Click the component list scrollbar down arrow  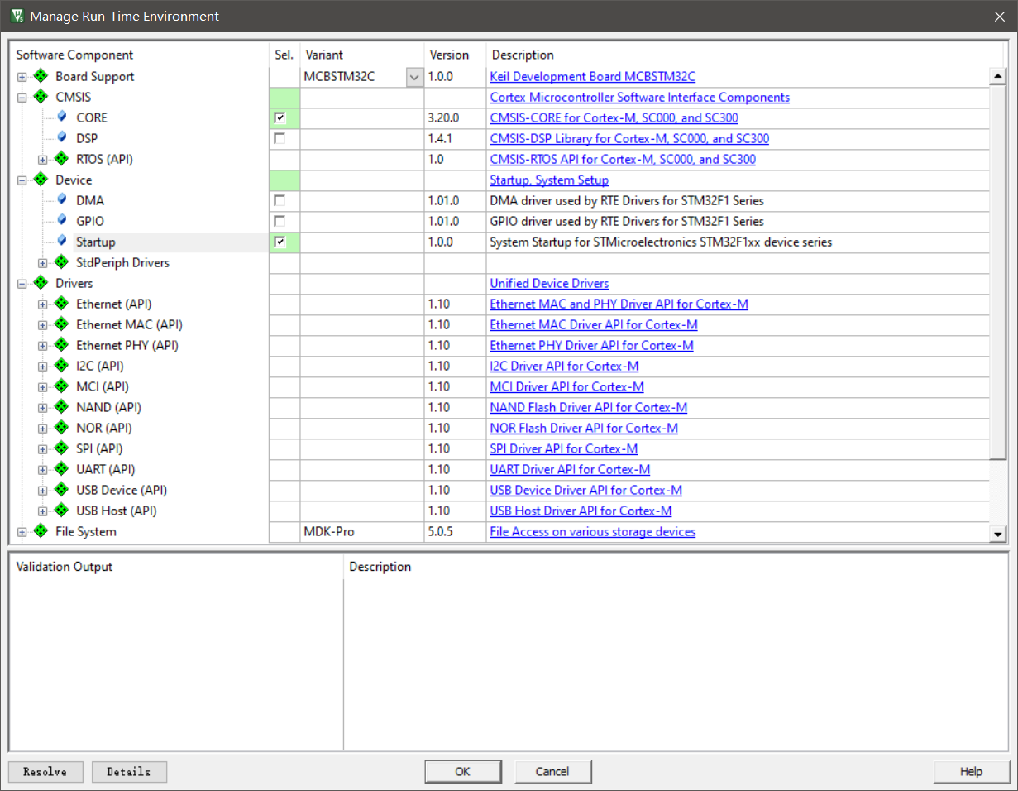998,534
